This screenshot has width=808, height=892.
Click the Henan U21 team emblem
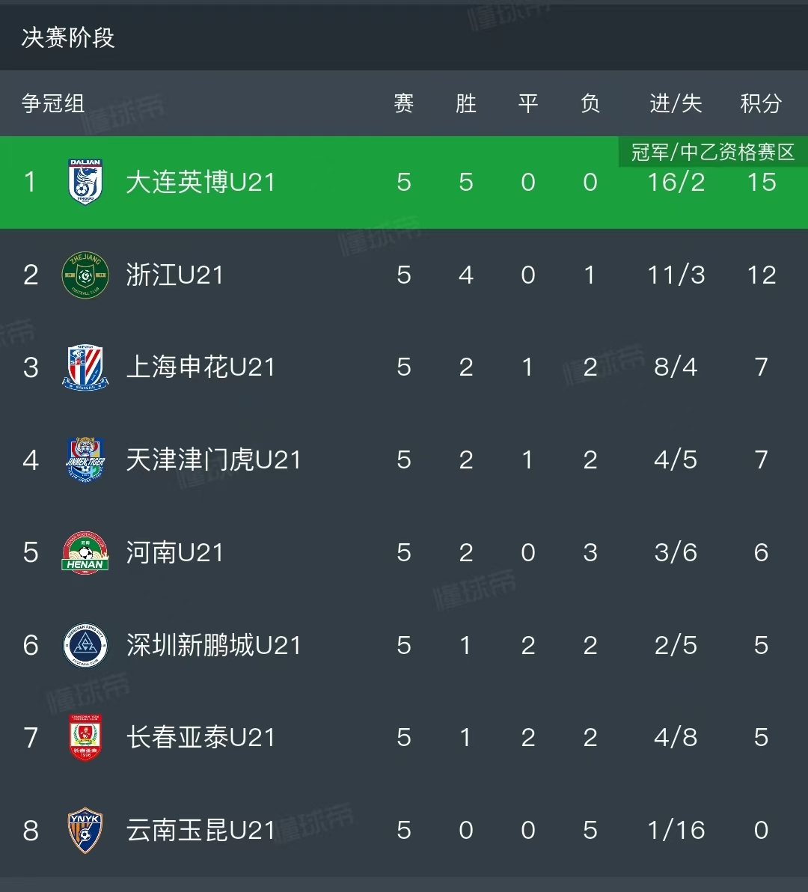(x=85, y=552)
